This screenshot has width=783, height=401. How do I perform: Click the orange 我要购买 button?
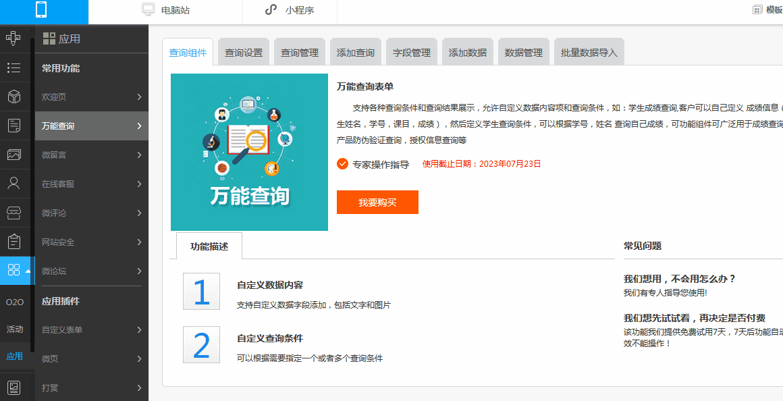[377, 203]
